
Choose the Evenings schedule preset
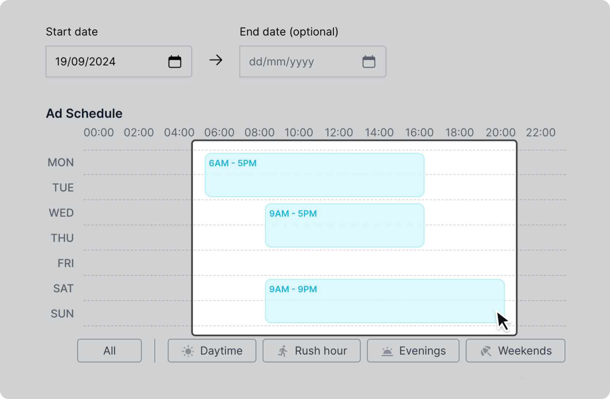pyautogui.click(x=413, y=351)
